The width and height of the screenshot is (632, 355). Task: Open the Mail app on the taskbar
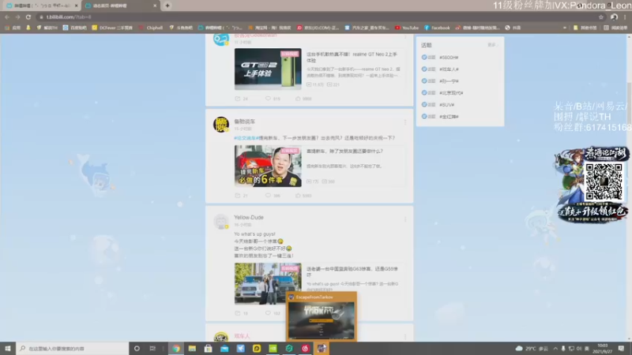[224, 349]
